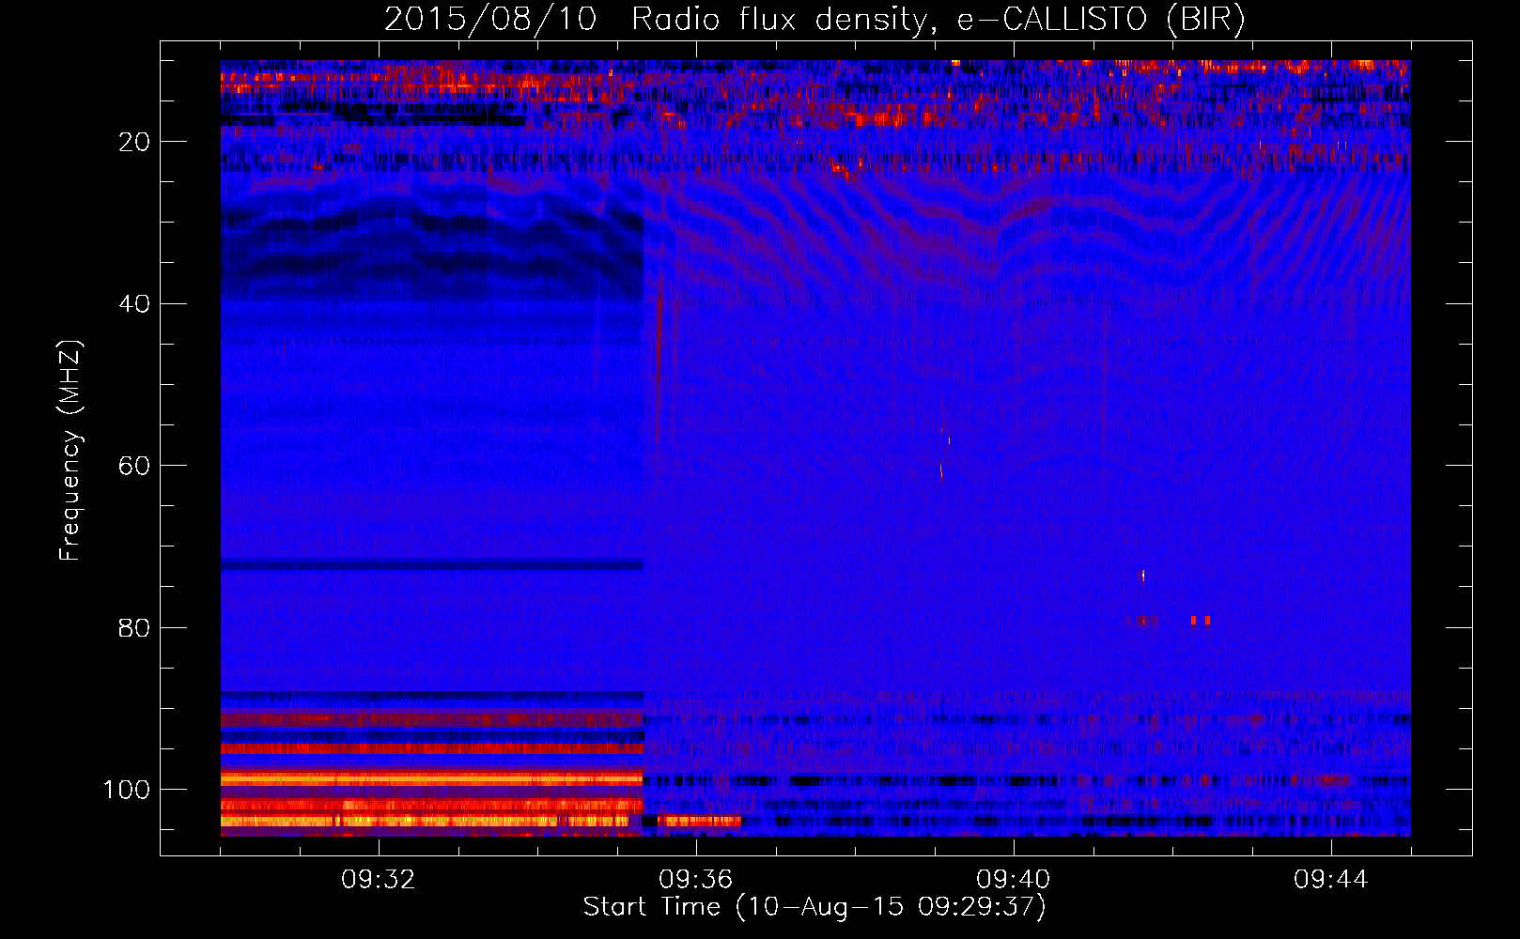Screen dimensions: 1520x939
Task: Click the 09:40 time tick label
Action: pos(1014,880)
